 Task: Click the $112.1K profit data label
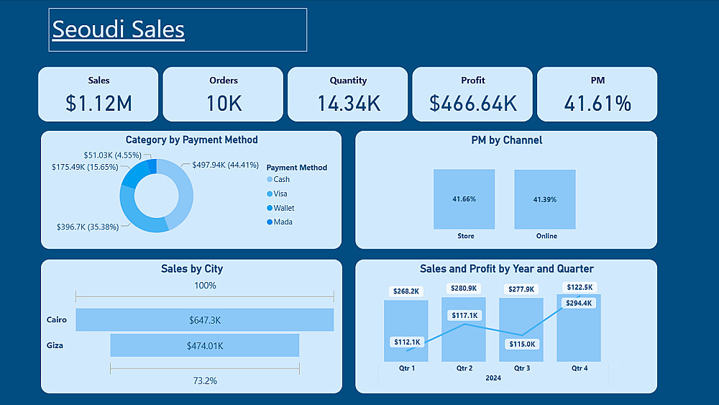(407, 342)
